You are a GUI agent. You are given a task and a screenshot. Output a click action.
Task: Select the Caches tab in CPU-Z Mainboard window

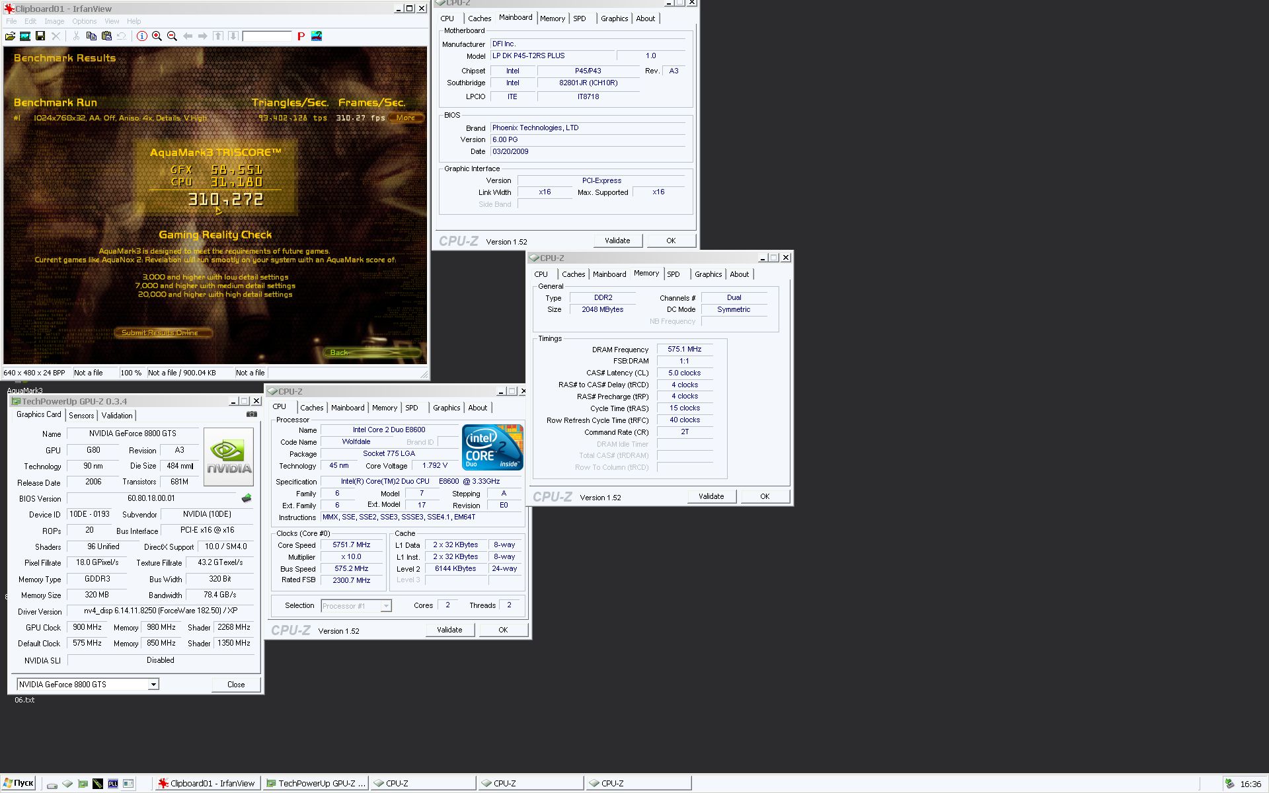480,19
